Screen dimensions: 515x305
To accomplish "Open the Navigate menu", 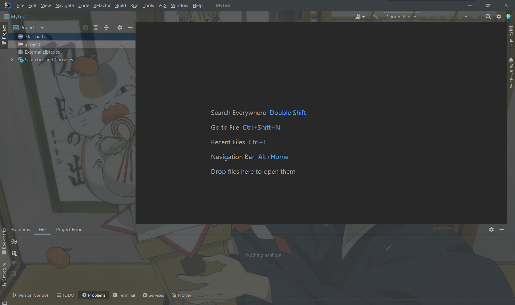I will point(64,6).
